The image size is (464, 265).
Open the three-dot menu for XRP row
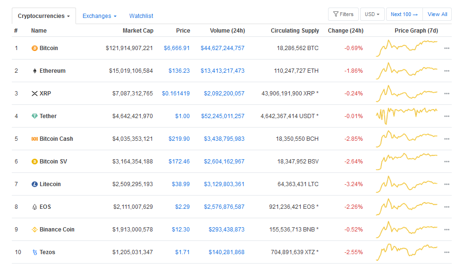coord(447,94)
